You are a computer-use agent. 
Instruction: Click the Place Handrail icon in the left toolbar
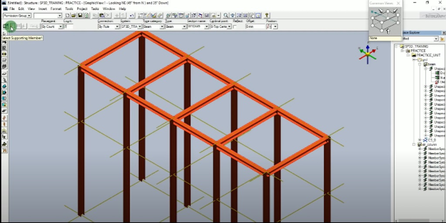(4, 130)
